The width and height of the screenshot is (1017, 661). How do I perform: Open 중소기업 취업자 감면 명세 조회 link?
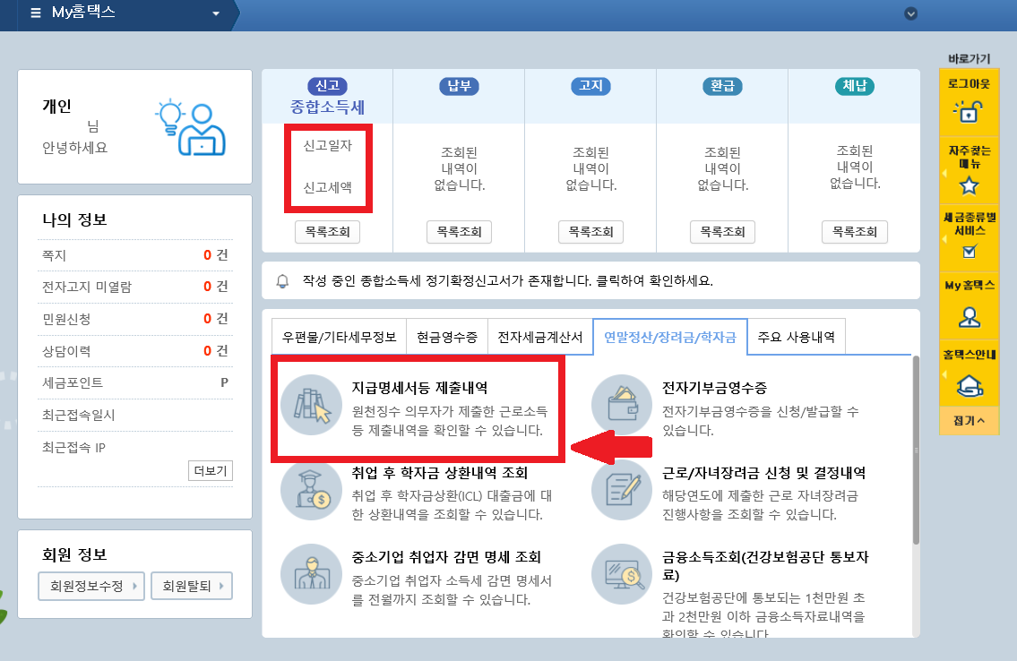coord(446,557)
